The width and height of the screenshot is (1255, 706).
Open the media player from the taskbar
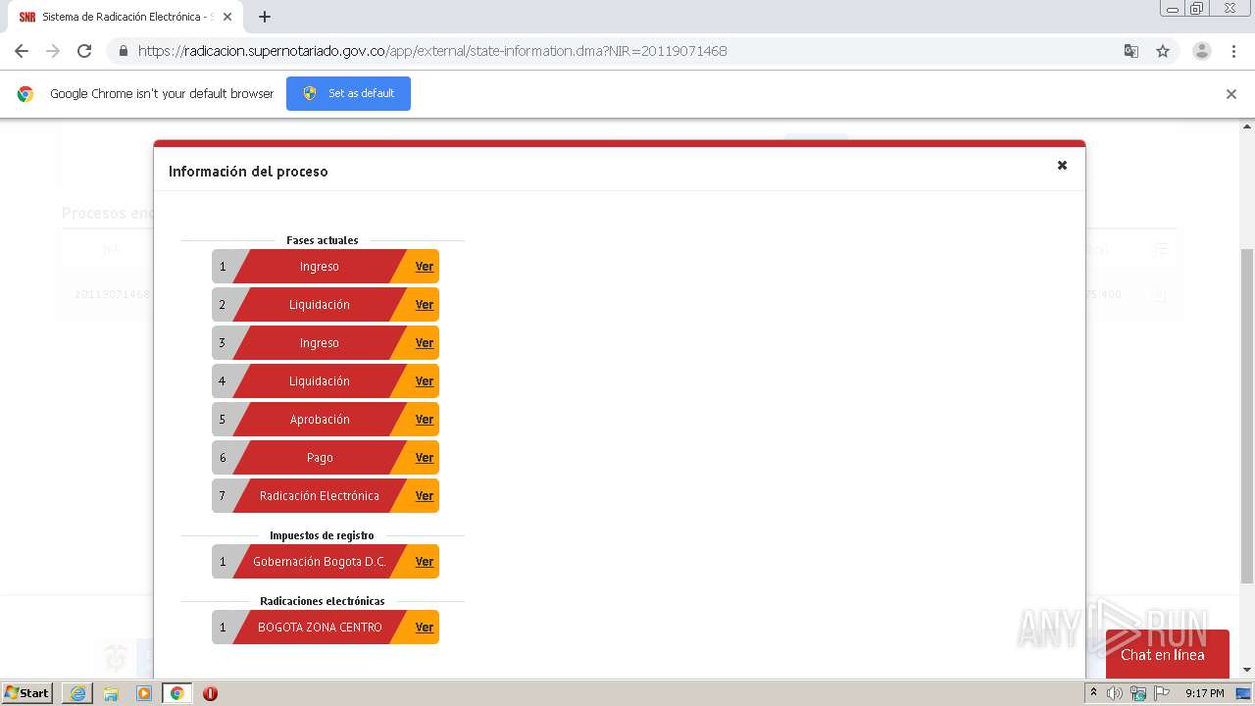click(x=144, y=693)
